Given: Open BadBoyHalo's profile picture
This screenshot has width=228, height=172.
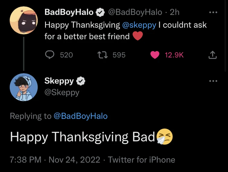Looking at the screenshot, I should click(24, 20).
